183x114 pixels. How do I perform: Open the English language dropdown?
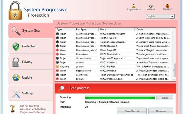(160, 17)
